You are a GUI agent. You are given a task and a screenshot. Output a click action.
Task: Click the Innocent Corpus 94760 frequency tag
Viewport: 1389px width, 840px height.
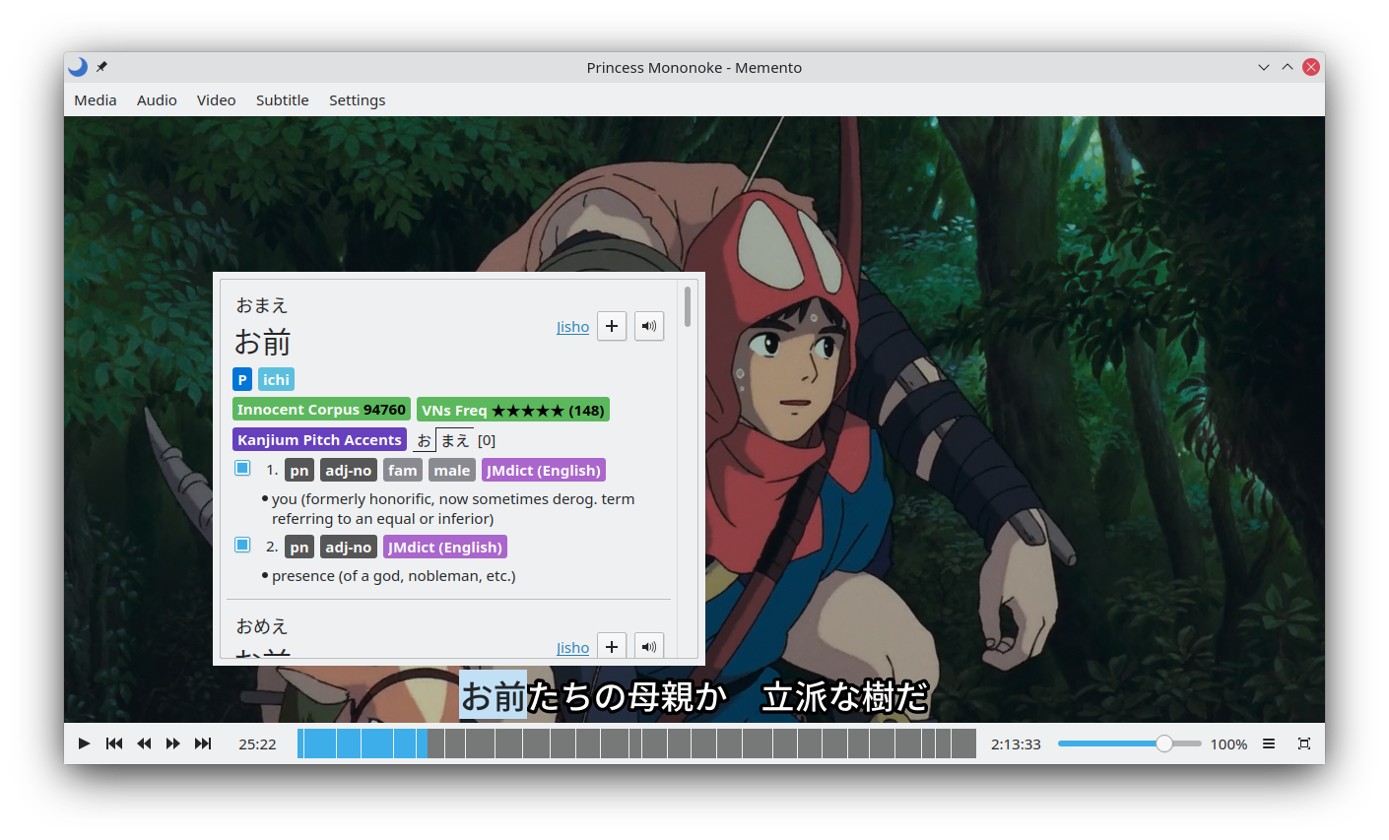(321, 410)
